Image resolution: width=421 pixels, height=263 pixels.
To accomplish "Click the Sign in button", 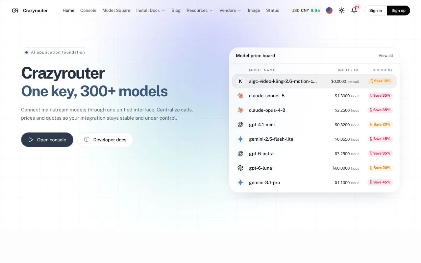I will pyautogui.click(x=376, y=11).
